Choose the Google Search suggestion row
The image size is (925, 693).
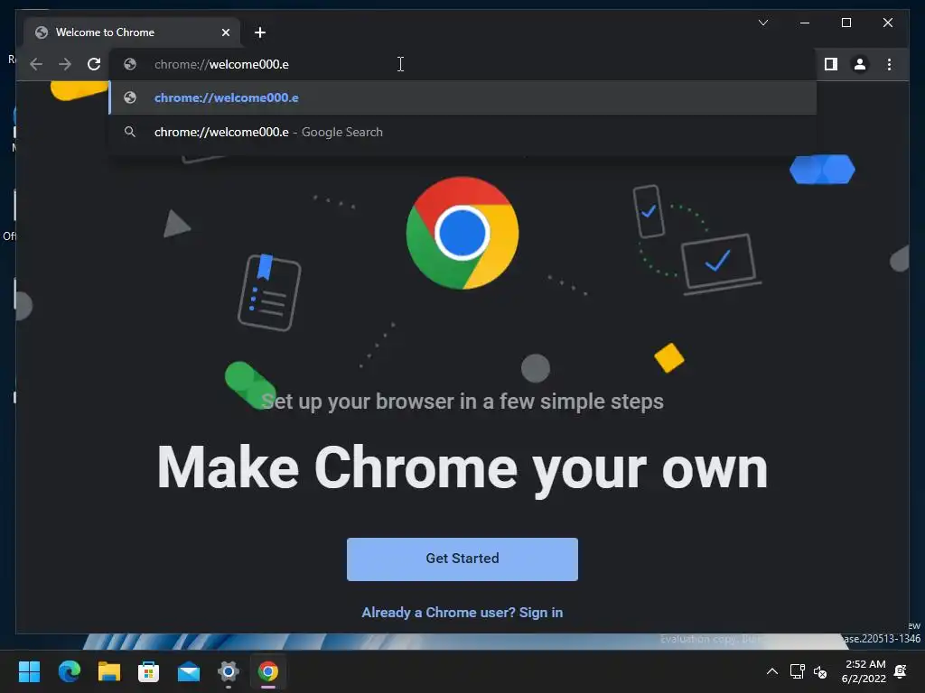point(463,132)
